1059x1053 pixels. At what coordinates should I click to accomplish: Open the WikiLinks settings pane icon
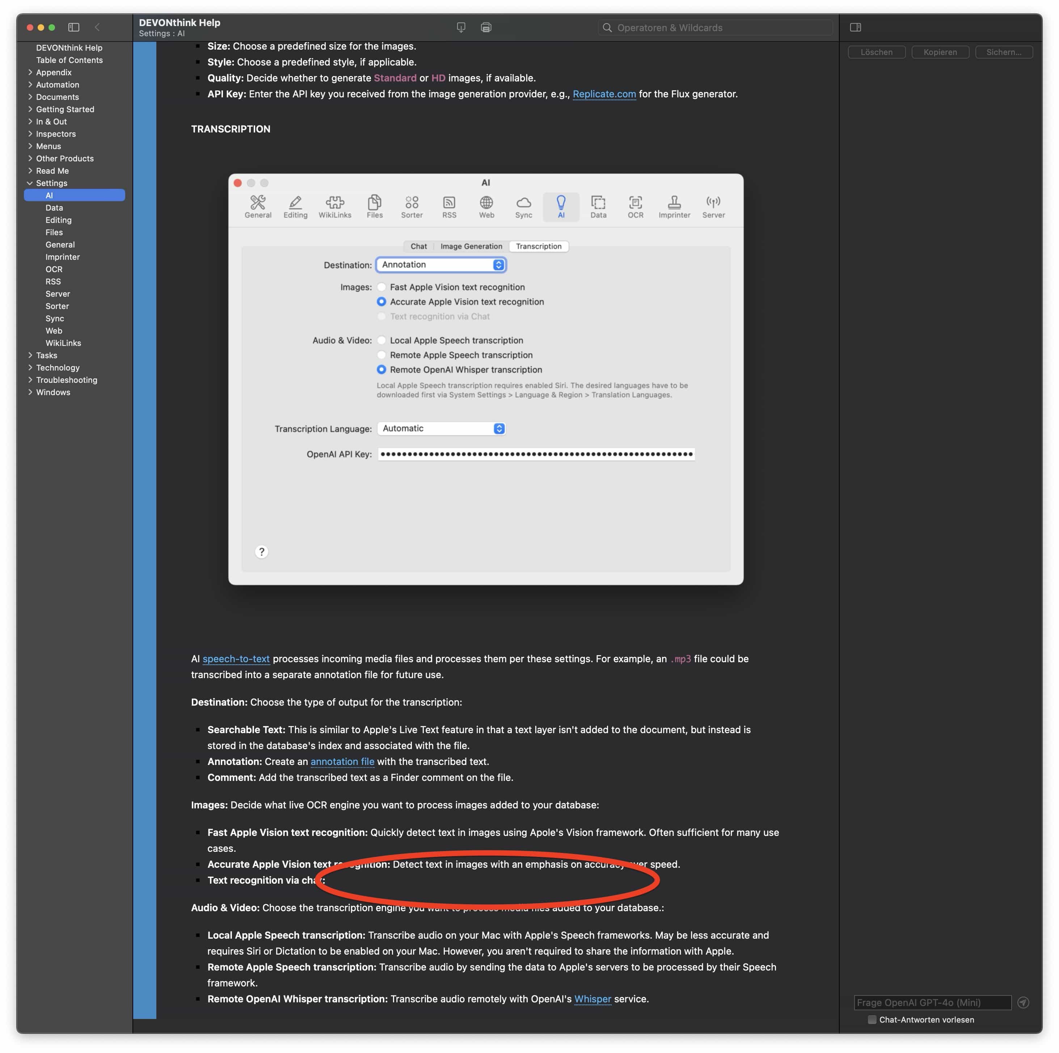[335, 207]
